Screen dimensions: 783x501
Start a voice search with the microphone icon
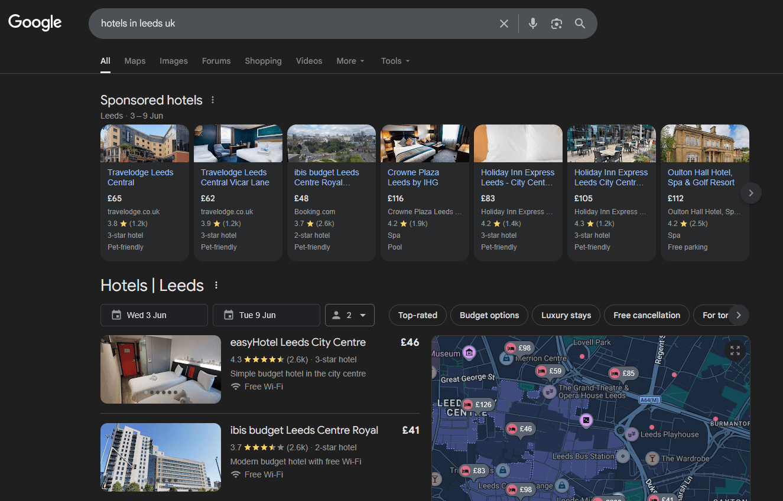pyautogui.click(x=532, y=24)
